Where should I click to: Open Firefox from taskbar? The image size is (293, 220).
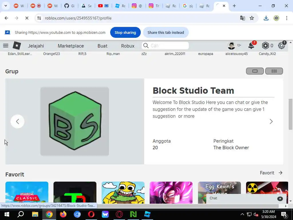[x=63, y=214]
